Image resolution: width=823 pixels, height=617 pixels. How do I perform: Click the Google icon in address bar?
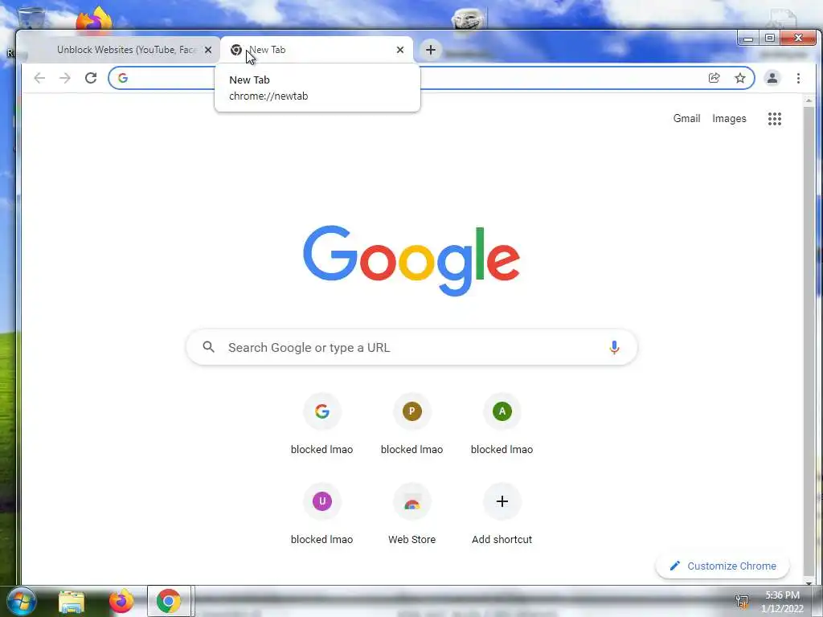coord(123,78)
